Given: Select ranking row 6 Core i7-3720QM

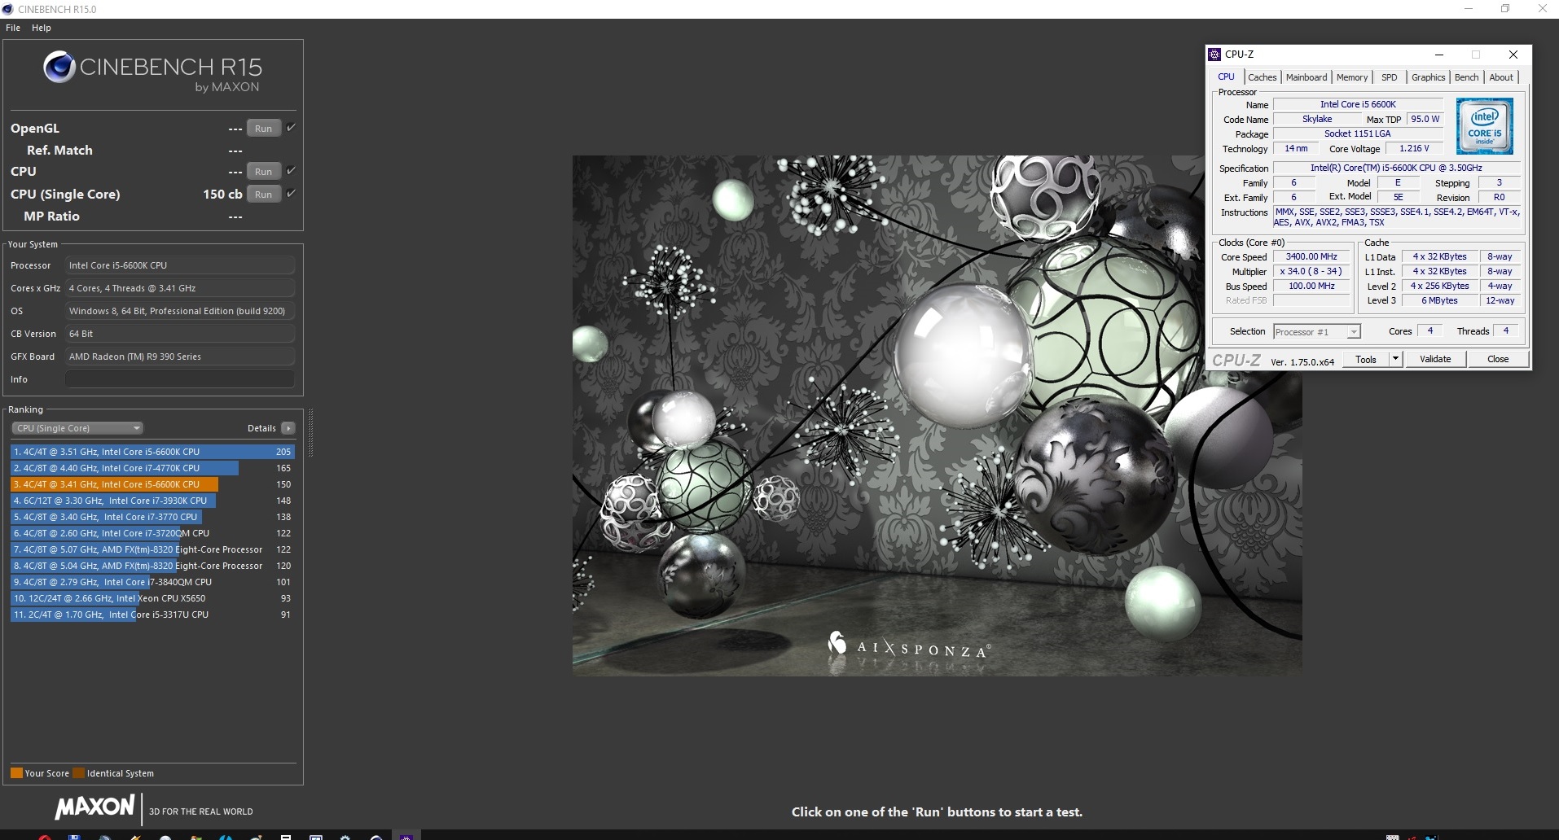Looking at the screenshot, I should (152, 533).
